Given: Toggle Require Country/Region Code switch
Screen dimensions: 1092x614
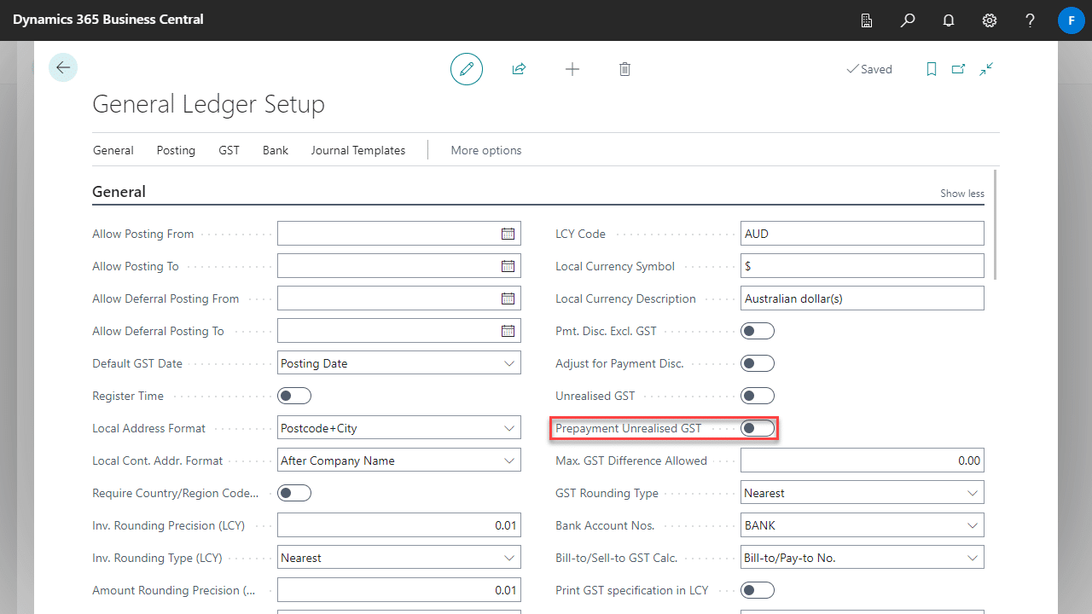Looking at the screenshot, I should [294, 493].
